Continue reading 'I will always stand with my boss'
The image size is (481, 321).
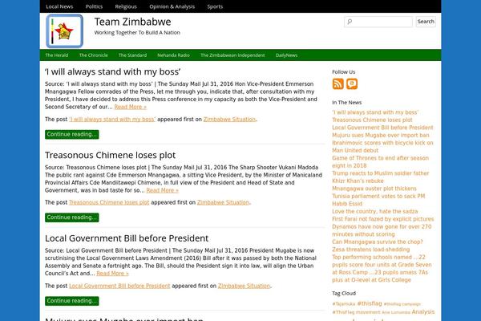72,134
